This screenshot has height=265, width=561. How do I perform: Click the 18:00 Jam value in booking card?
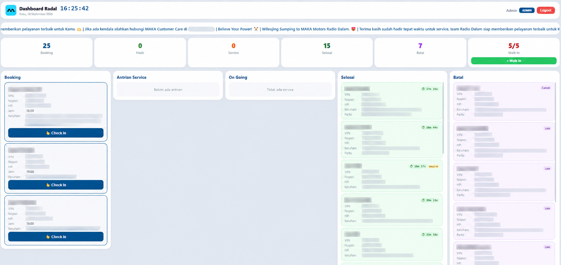[x=30, y=111]
